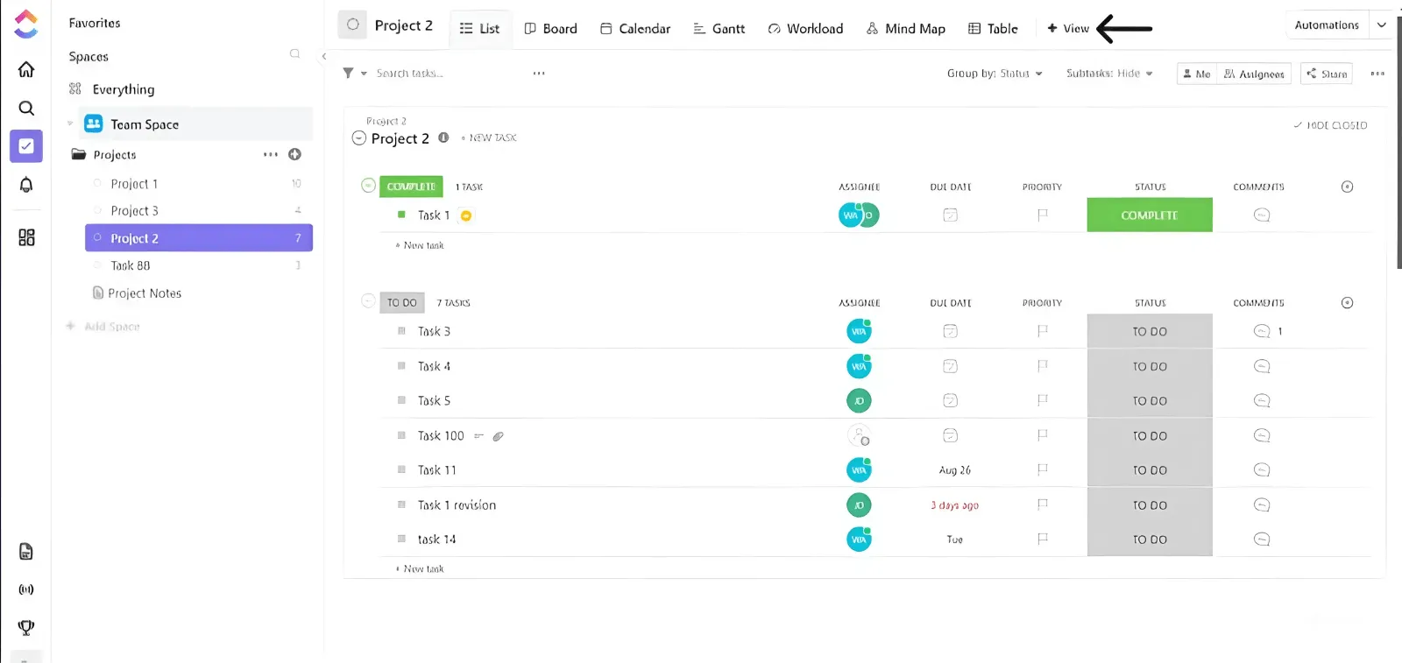The width and height of the screenshot is (1402, 663).
Task: Open Dashboards grid icon in sidebar
Action: (x=26, y=237)
